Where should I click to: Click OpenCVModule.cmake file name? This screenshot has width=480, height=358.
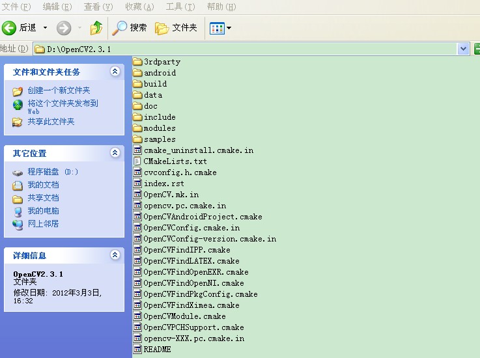(x=184, y=316)
